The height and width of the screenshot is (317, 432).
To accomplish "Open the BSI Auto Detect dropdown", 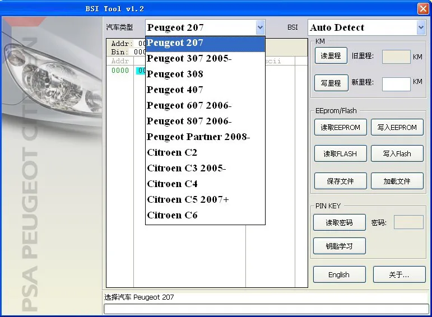I will click(x=421, y=27).
